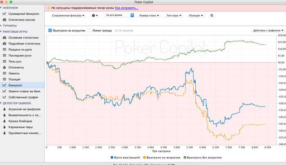The height and width of the screenshot is (165, 286).
Task: Click the refresh filters icon button
Action: (212, 16)
